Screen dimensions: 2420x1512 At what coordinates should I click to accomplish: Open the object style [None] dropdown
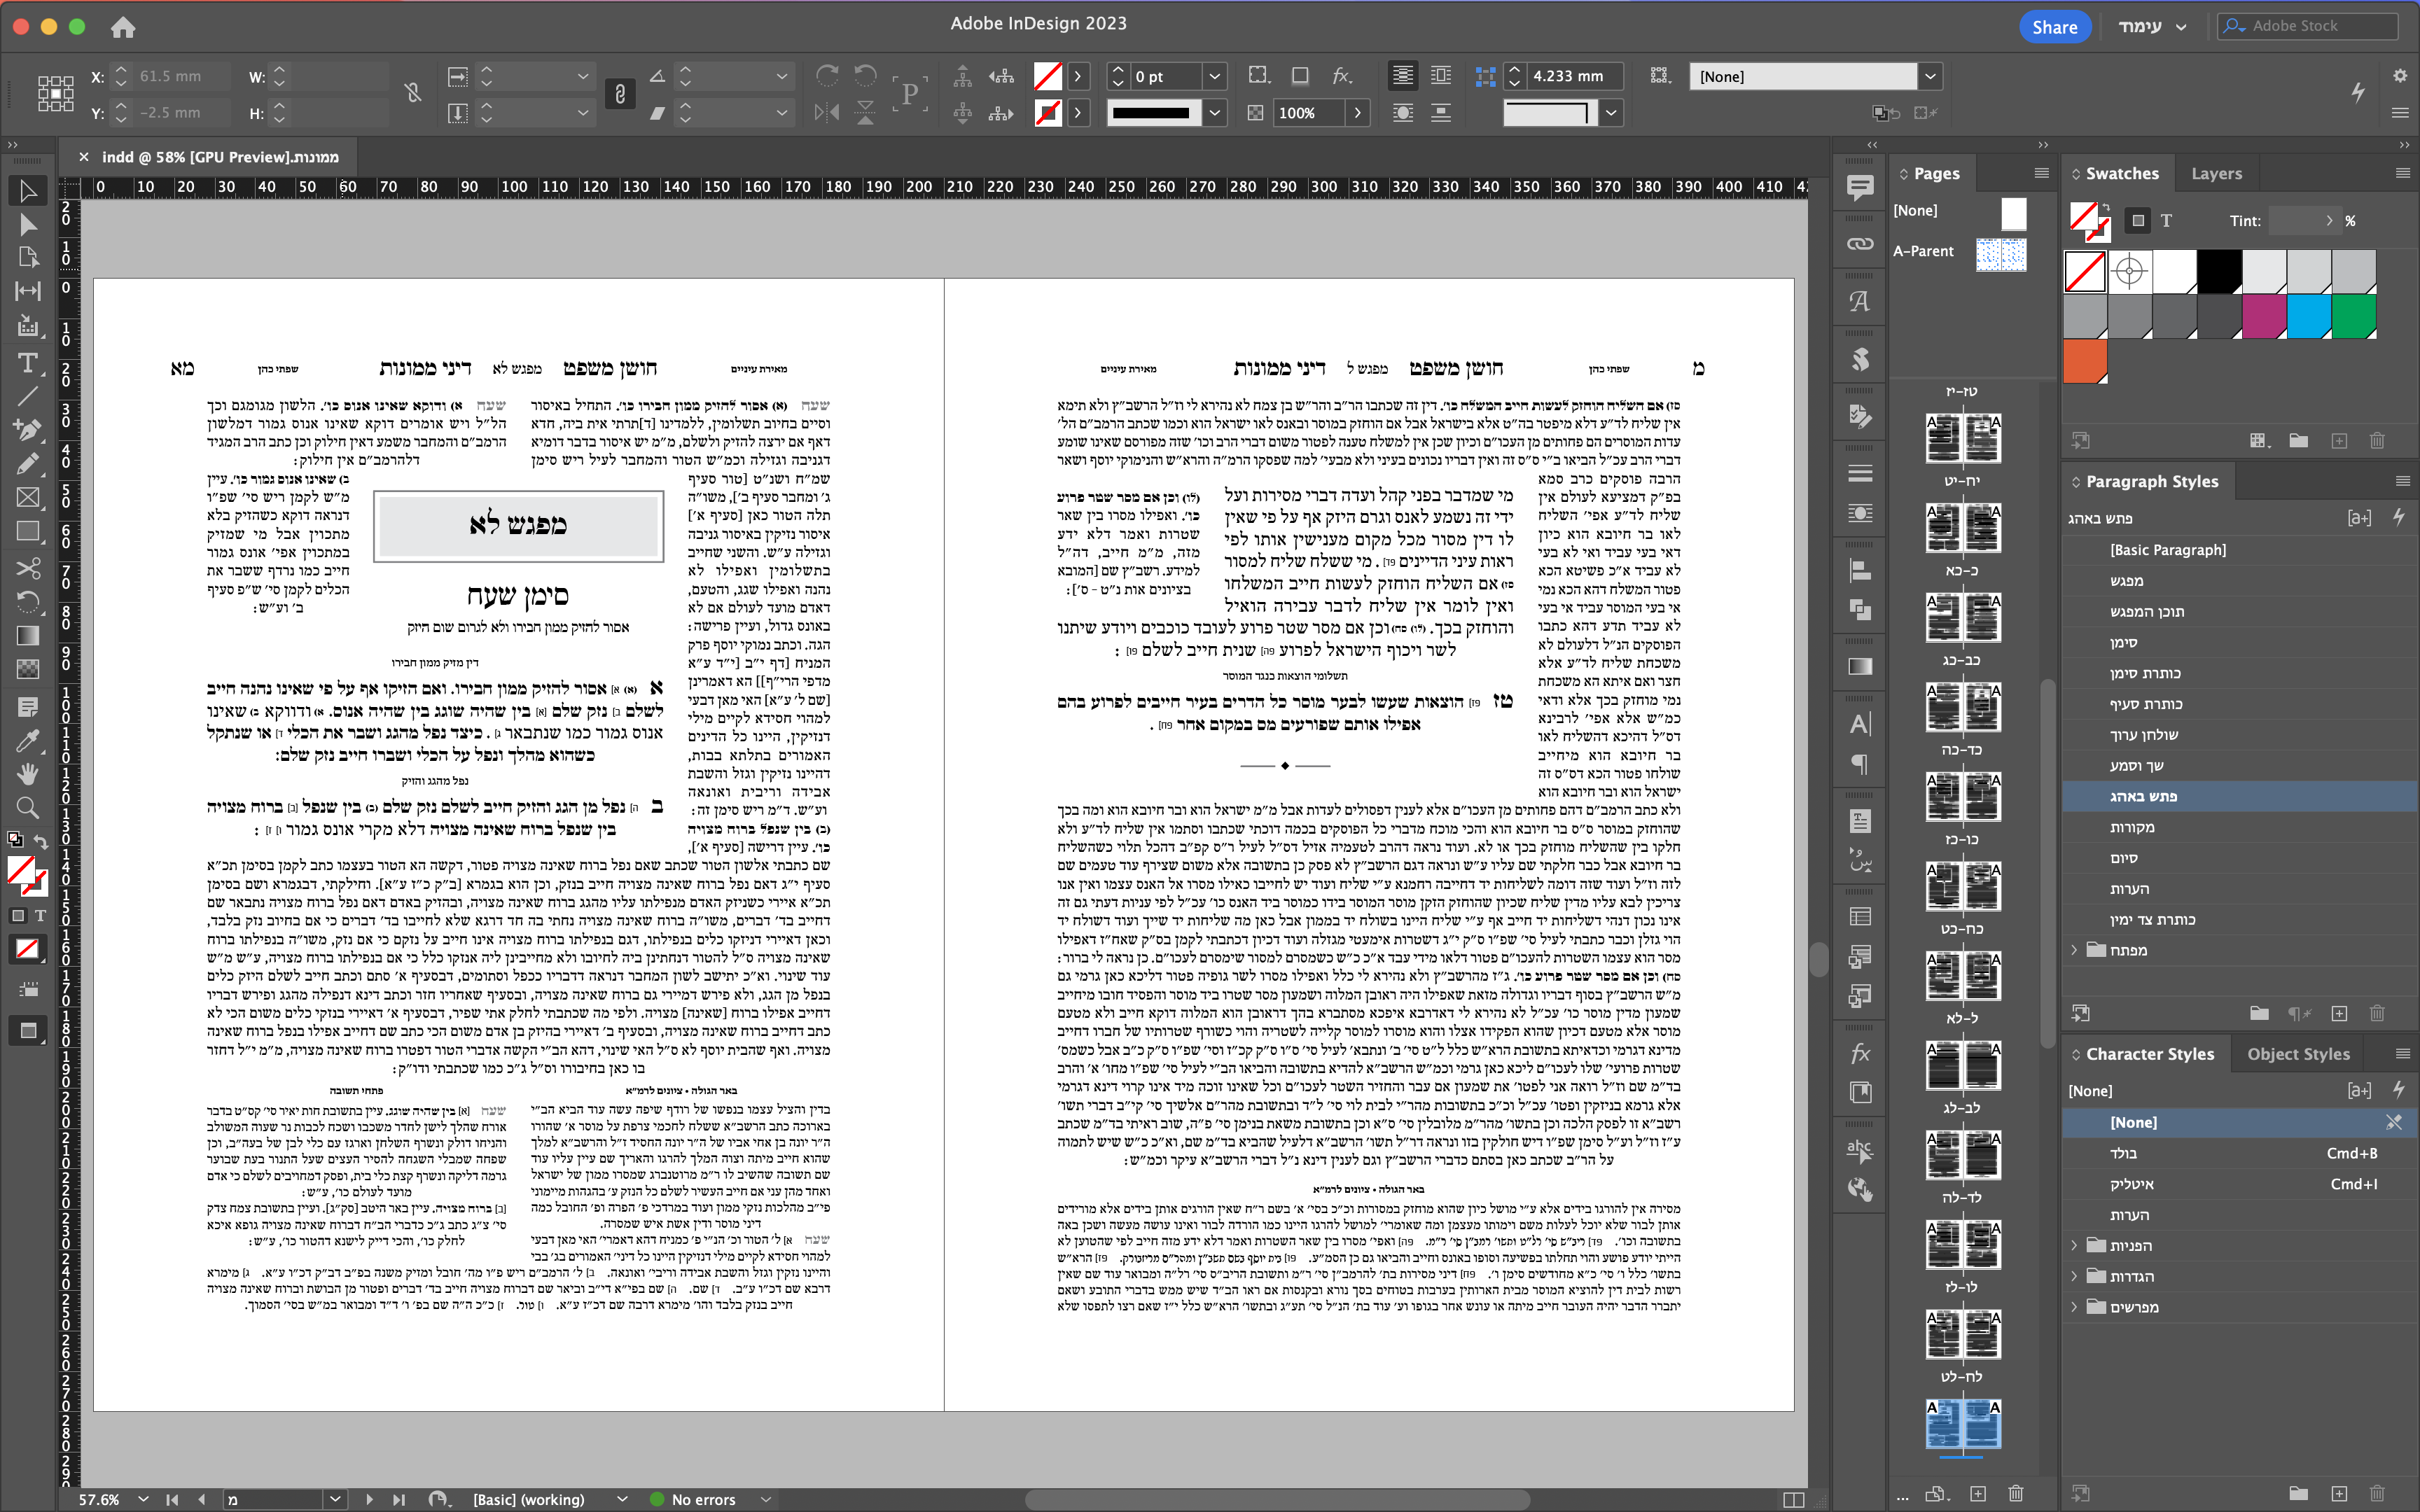(1930, 76)
